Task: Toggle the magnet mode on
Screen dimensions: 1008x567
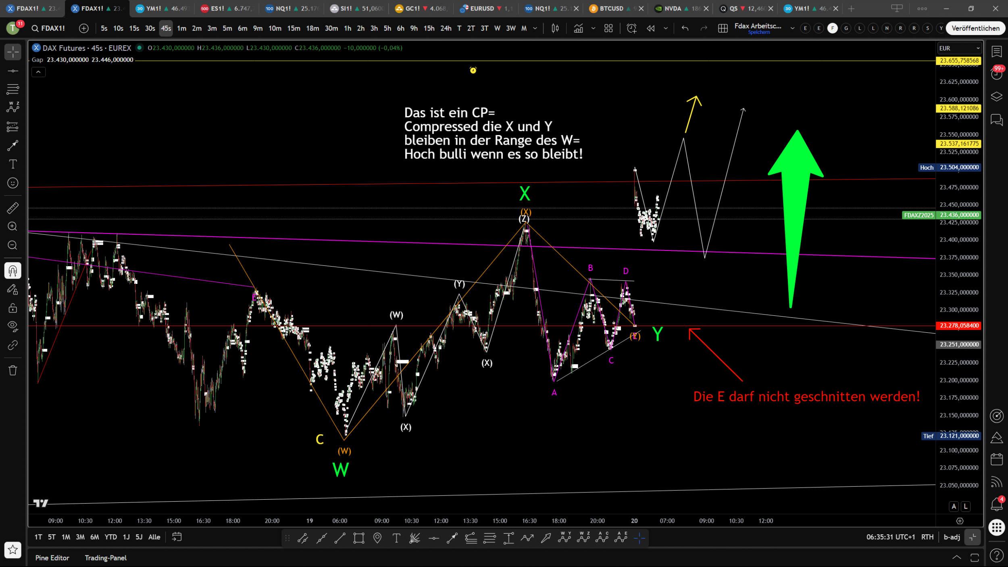Action: [12, 271]
